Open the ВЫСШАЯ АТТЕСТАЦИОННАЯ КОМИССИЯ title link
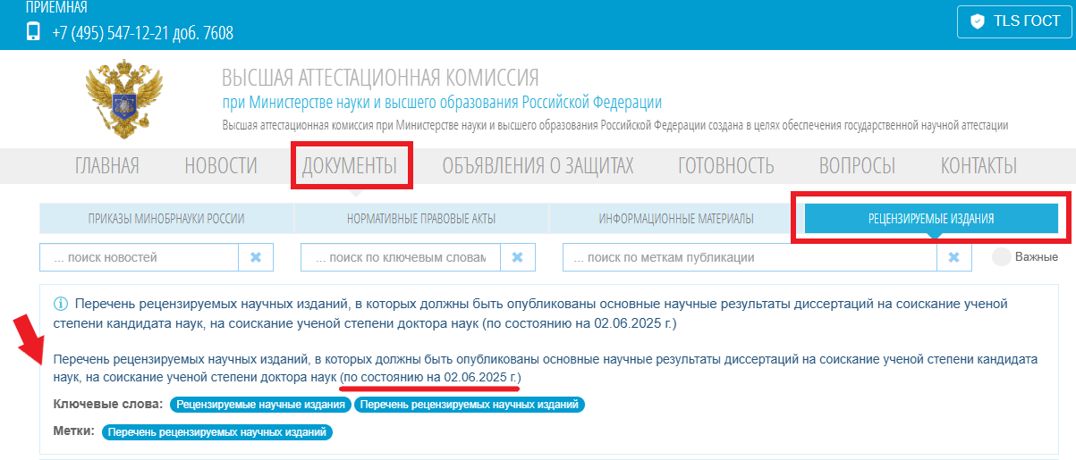The image size is (1076, 460). (x=380, y=78)
